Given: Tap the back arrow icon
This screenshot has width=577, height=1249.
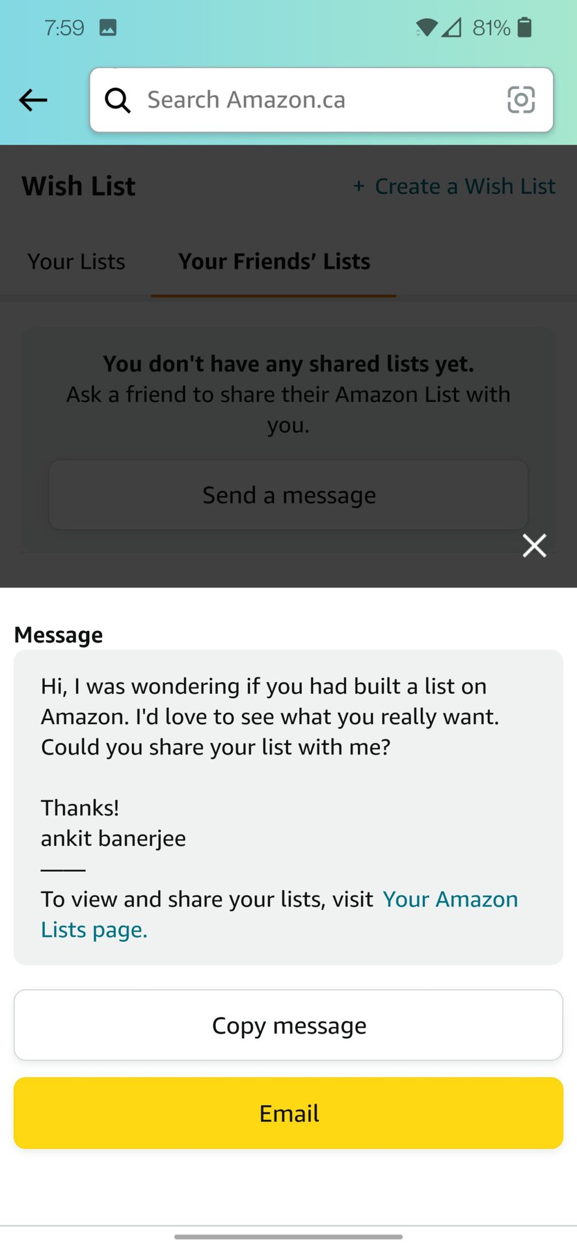Looking at the screenshot, I should tap(33, 100).
